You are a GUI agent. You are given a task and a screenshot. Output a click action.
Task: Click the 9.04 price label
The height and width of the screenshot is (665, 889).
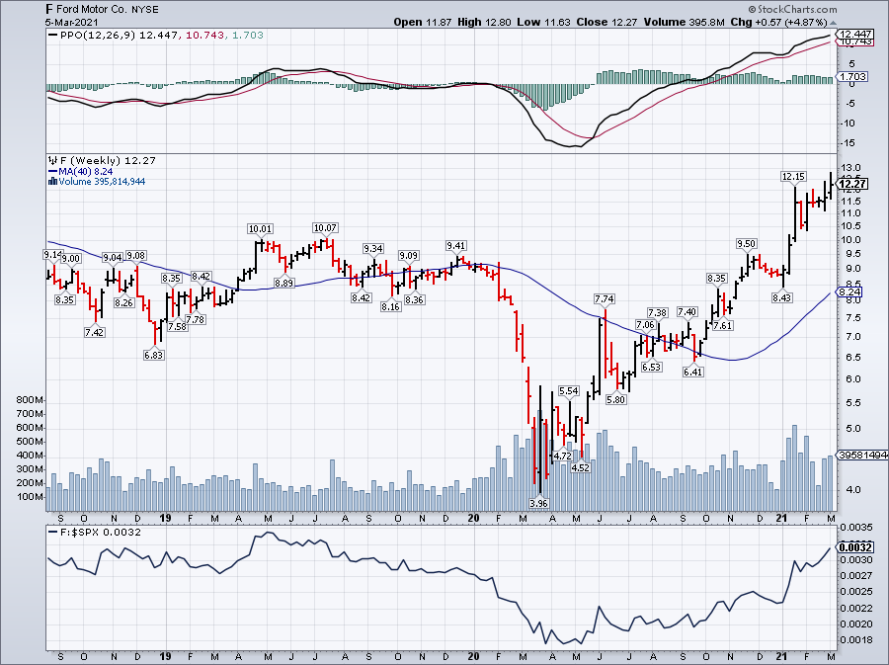pyautogui.click(x=113, y=257)
